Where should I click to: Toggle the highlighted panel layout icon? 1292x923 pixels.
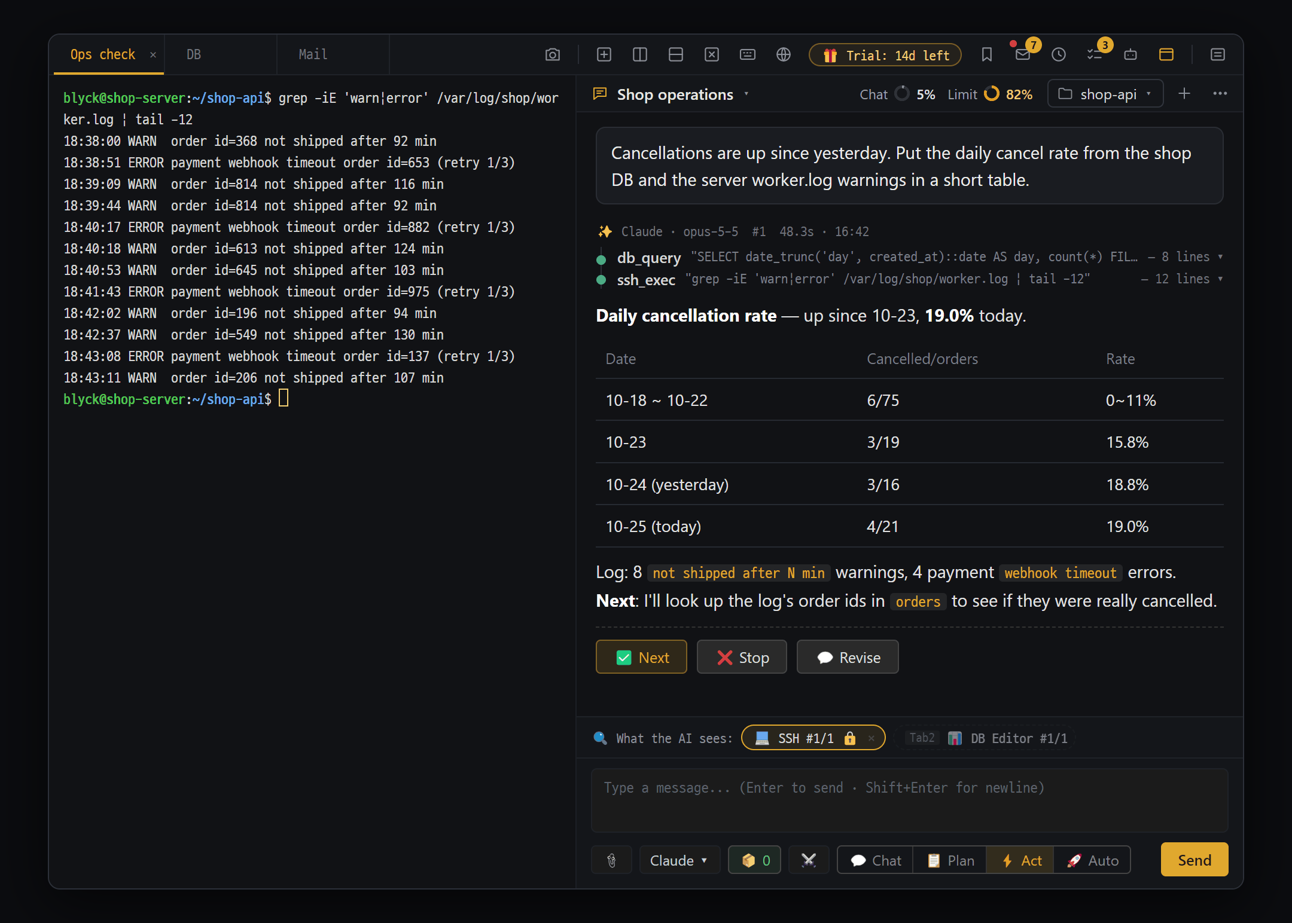[x=1166, y=55]
